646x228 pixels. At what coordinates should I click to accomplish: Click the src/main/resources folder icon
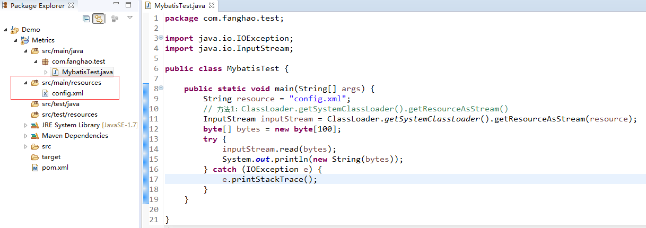35,83
